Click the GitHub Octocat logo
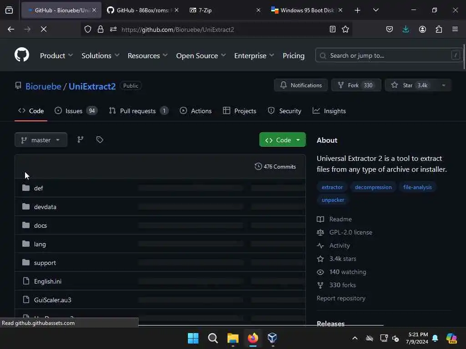Screen dimensions: 466x349 (22, 55)
